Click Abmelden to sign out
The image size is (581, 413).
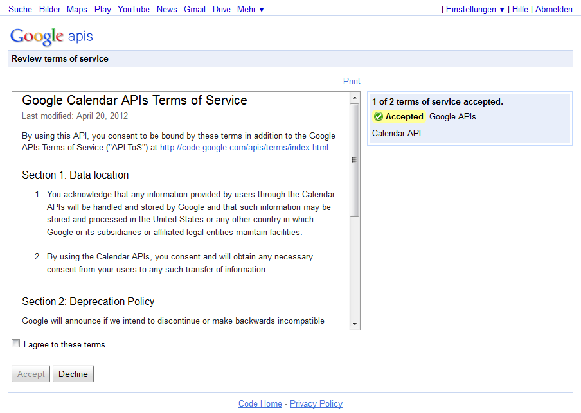553,9
